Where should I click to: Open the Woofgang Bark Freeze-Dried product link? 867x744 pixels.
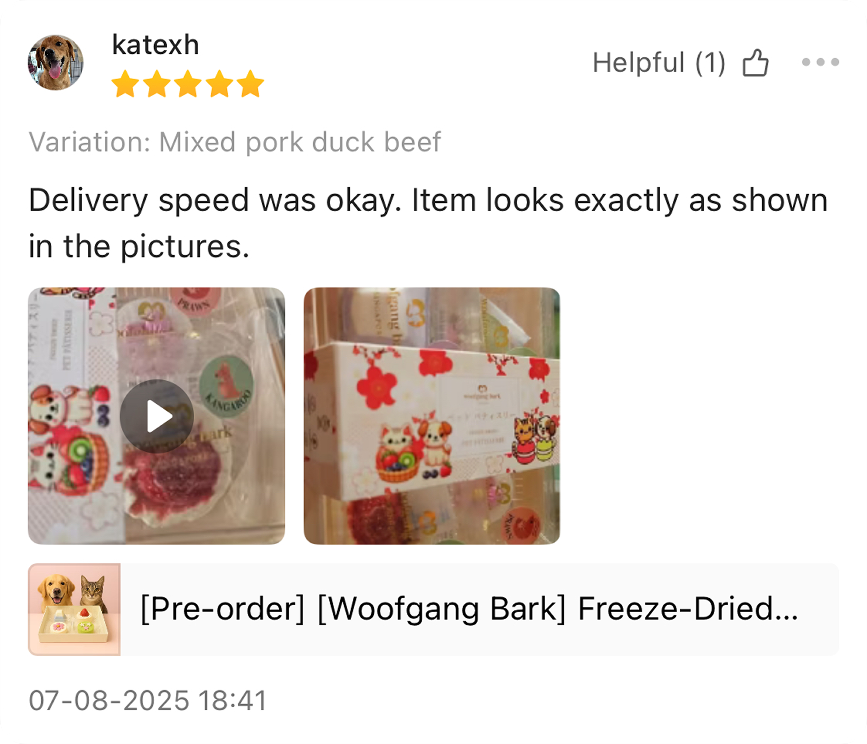469,609
